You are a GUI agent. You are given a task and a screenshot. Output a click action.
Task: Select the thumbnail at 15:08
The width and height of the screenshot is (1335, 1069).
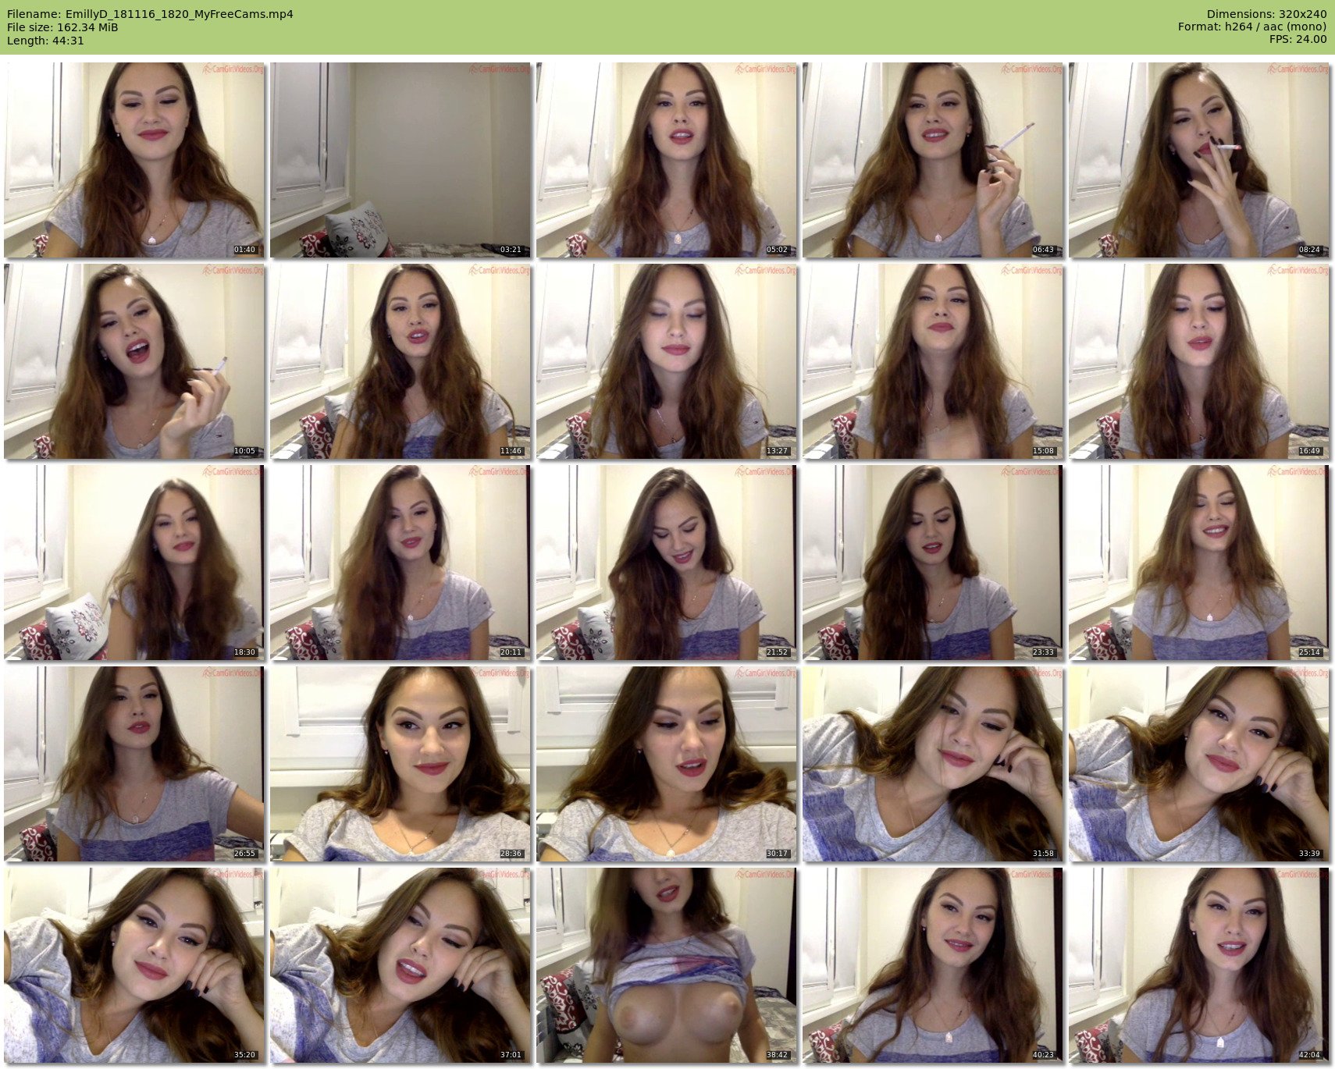[x=933, y=361]
